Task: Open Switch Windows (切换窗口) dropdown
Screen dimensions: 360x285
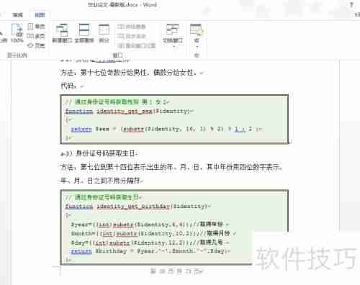Action: click(x=173, y=35)
